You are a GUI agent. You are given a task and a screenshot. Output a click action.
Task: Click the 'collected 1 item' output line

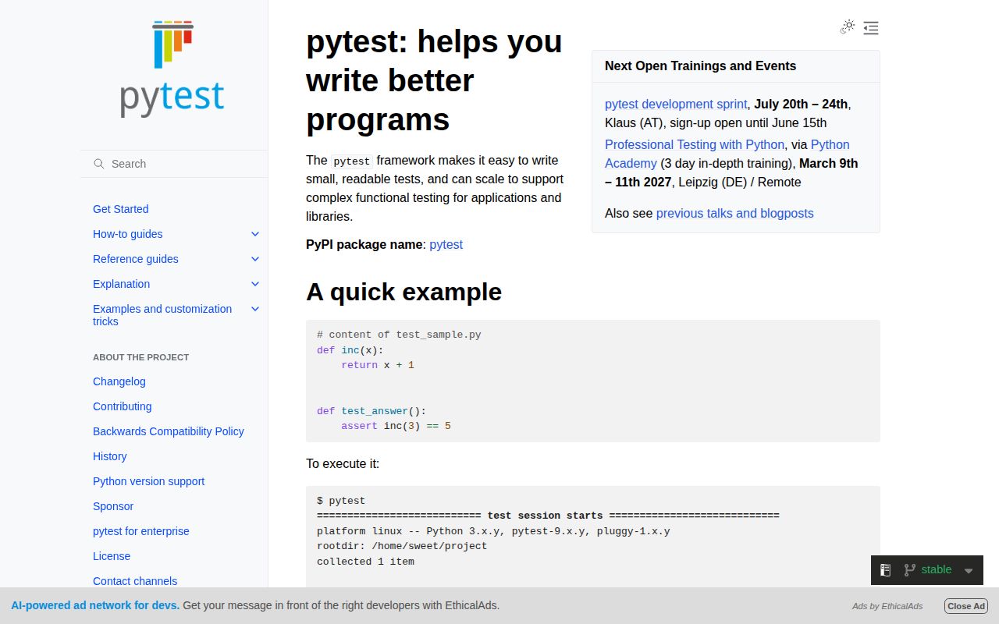[x=365, y=562]
